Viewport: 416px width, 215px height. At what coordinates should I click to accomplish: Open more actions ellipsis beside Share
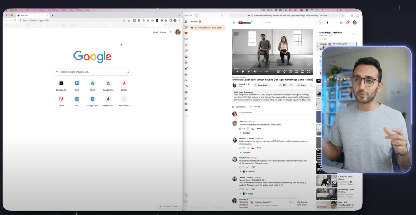[x=311, y=85]
